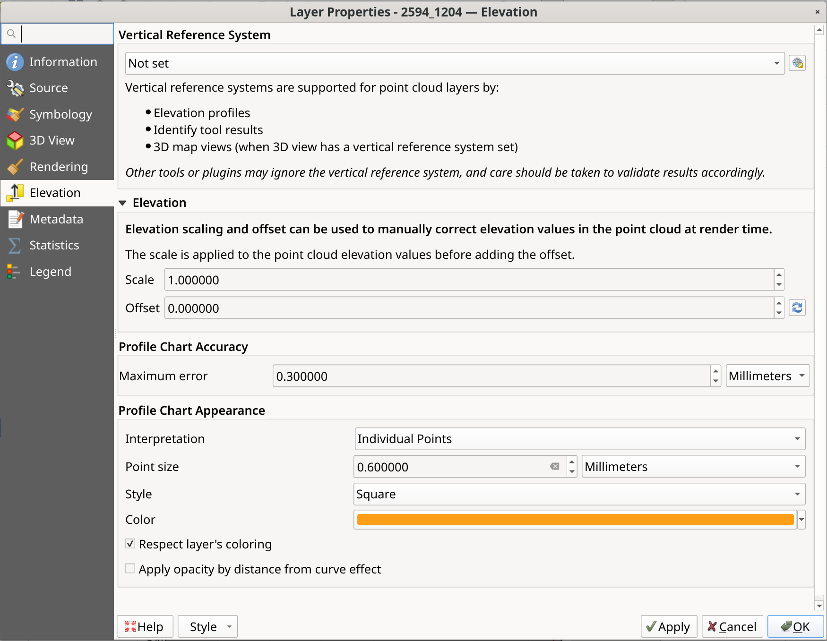The width and height of the screenshot is (827, 641).
Task: Click the search magnifier icon
Action: pyautogui.click(x=11, y=34)
